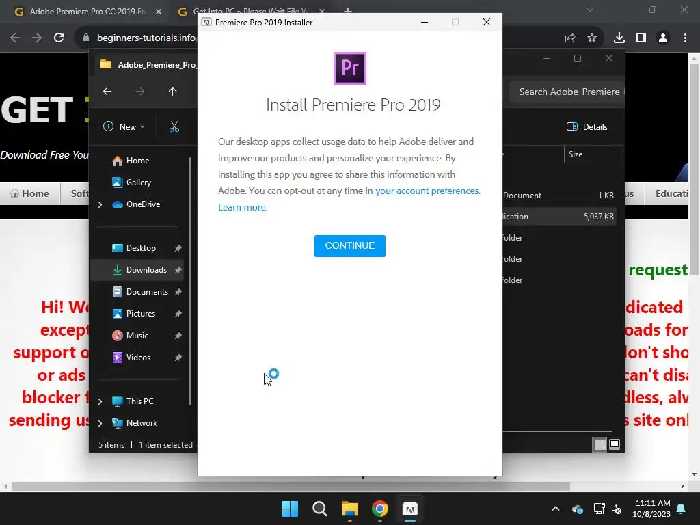Open Chrome profile icon

(x=663, y=38)
